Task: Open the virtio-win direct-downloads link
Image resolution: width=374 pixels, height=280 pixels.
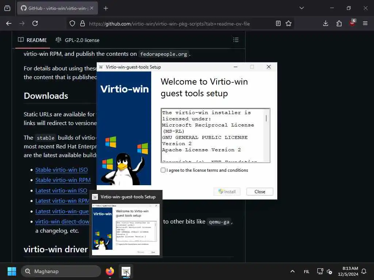Action: [x=62, y=221]
